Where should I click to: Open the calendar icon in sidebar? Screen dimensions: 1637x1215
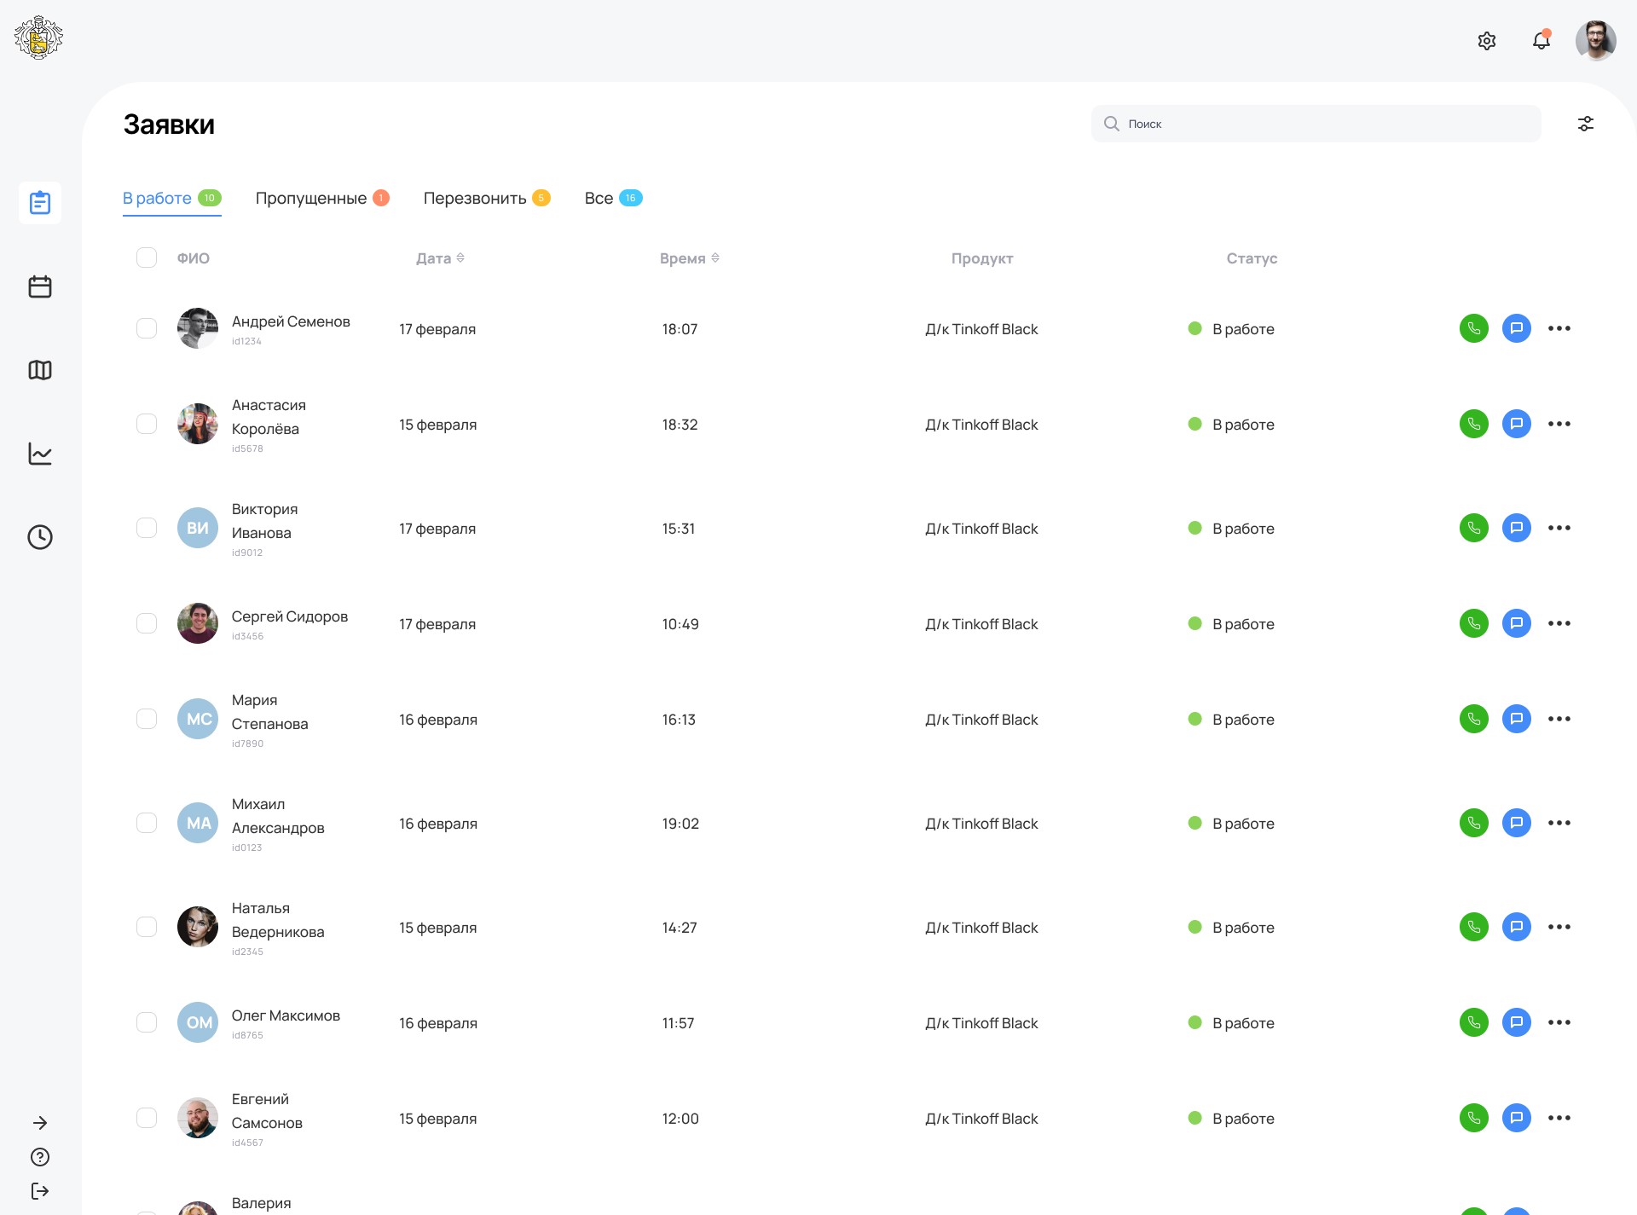click(40, 286)
